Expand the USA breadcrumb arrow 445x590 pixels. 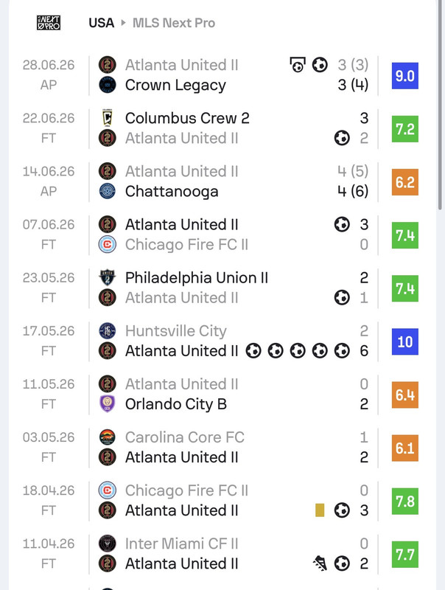coord(123,23)
